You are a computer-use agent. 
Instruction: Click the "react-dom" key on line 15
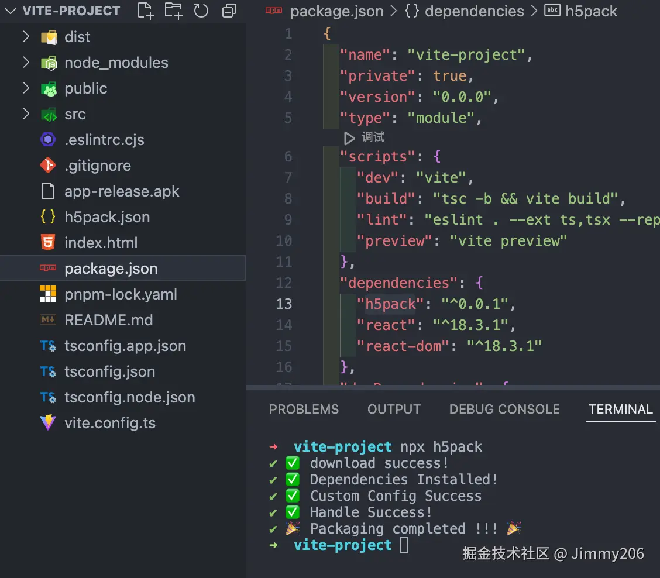pos(403,346)
